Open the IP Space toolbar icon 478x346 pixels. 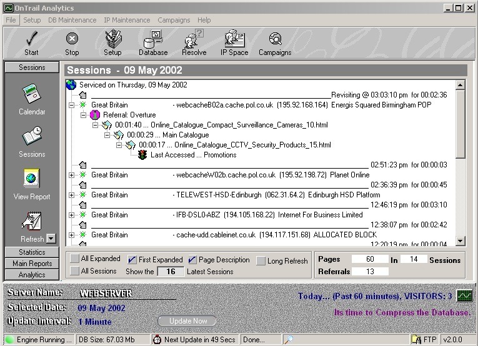coord(234,38)
